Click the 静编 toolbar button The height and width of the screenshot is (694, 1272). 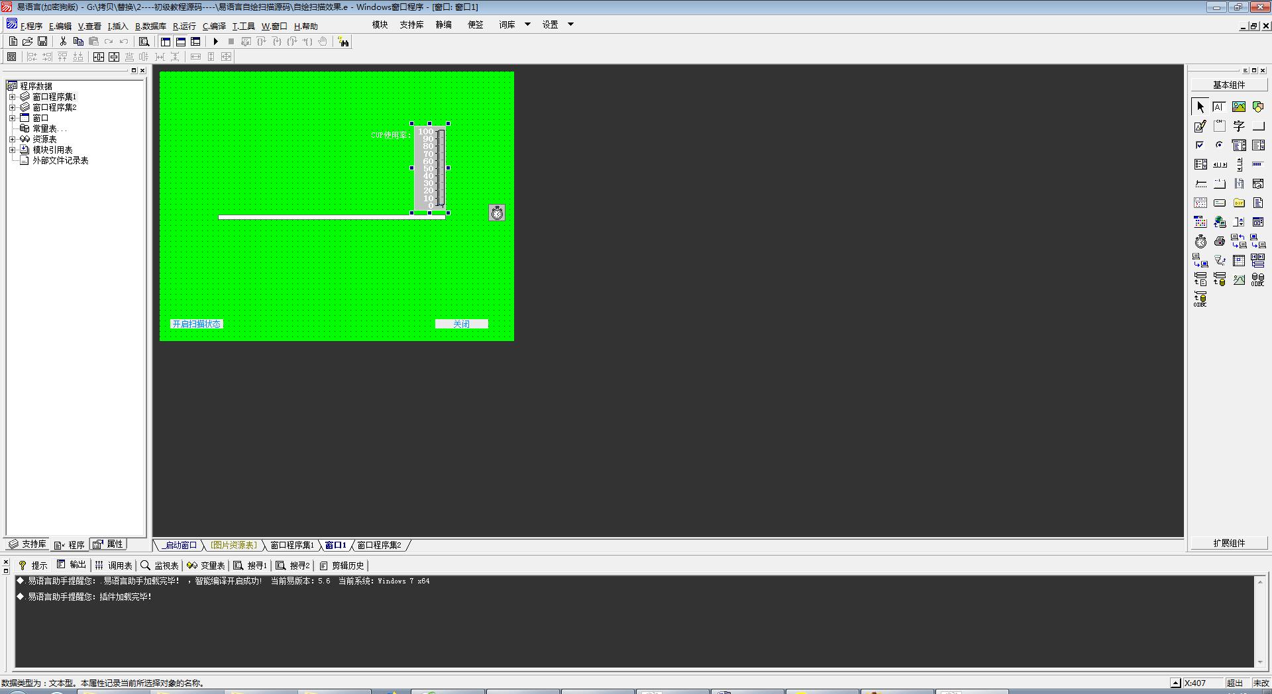click(x=444, y=25)
